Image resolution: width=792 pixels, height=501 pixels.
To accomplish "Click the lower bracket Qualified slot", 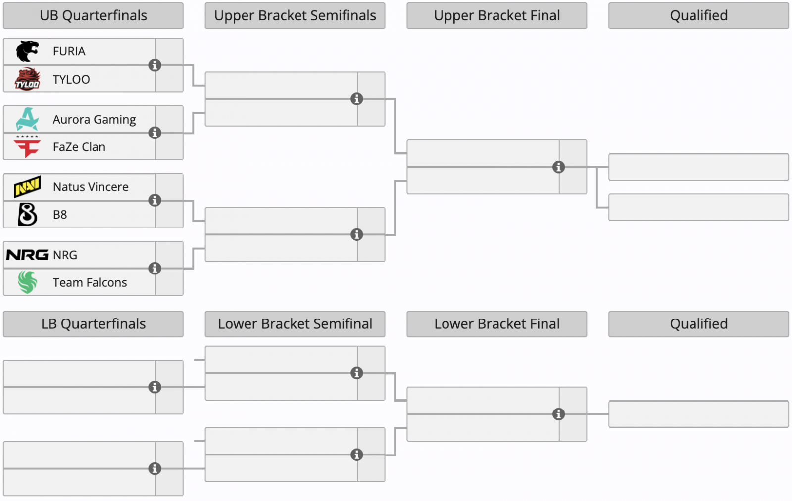I will 698,414.
